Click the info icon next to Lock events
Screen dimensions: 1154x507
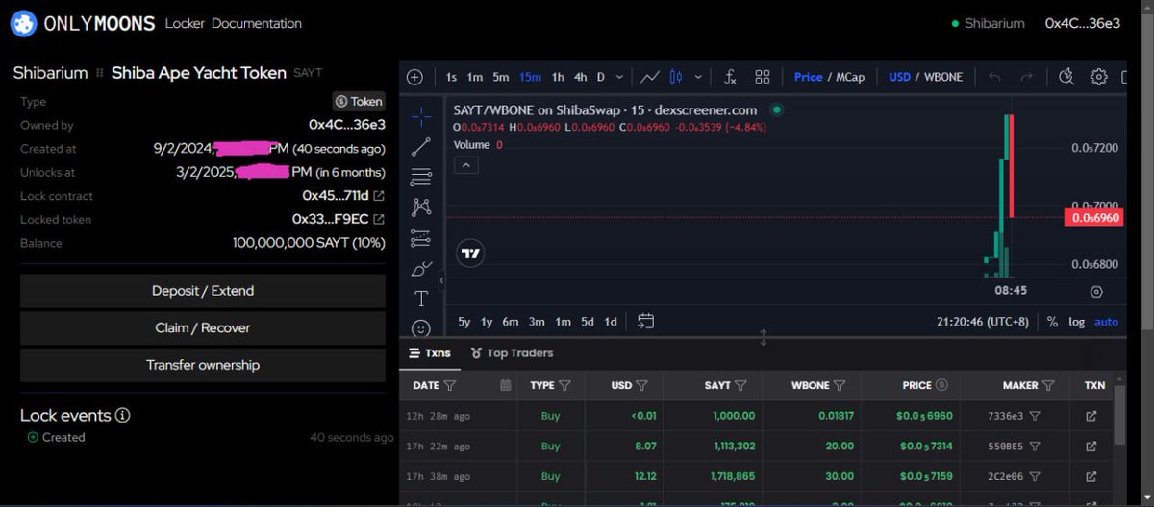(122, 416)
